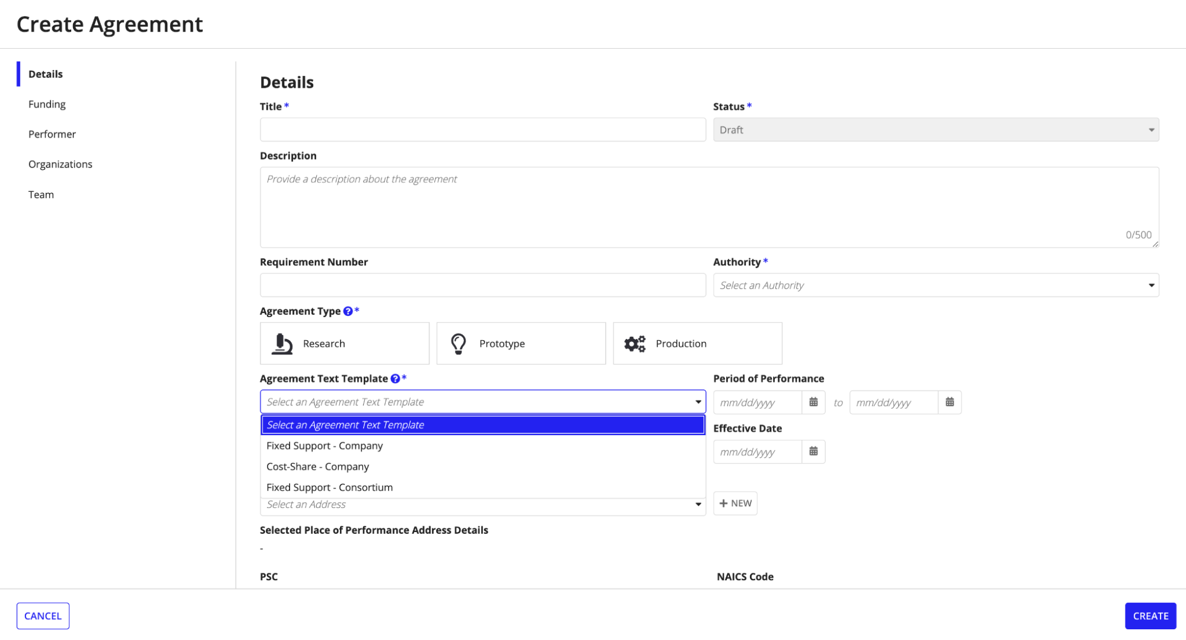Click the Create Agreement page heading

(110, 24)
